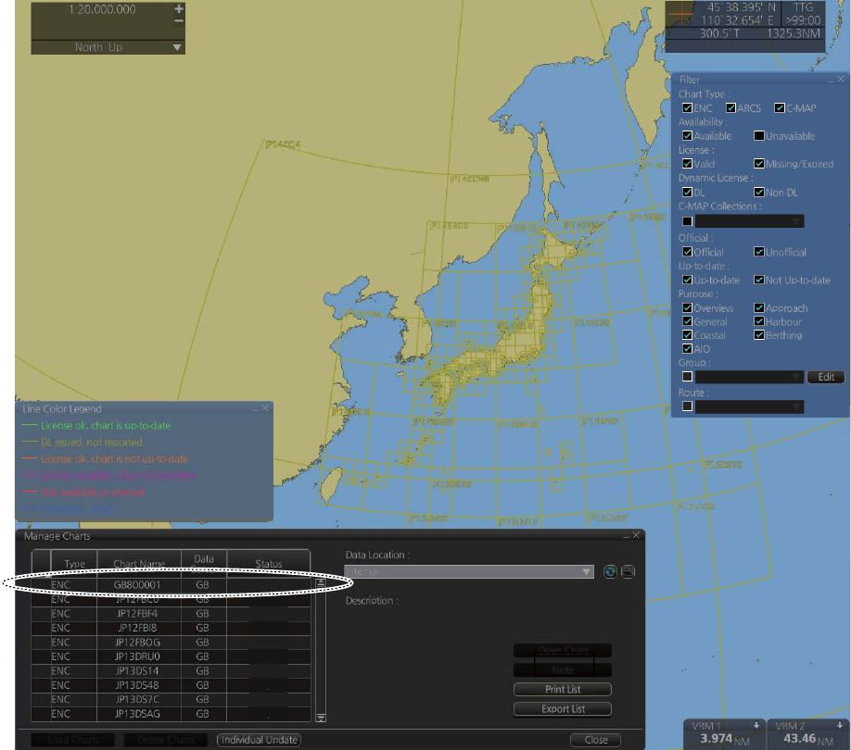This screenshot has height=750, width=851.
Task: Zoom in with the chart scale plus icon
Action: (x=179, y=9)
